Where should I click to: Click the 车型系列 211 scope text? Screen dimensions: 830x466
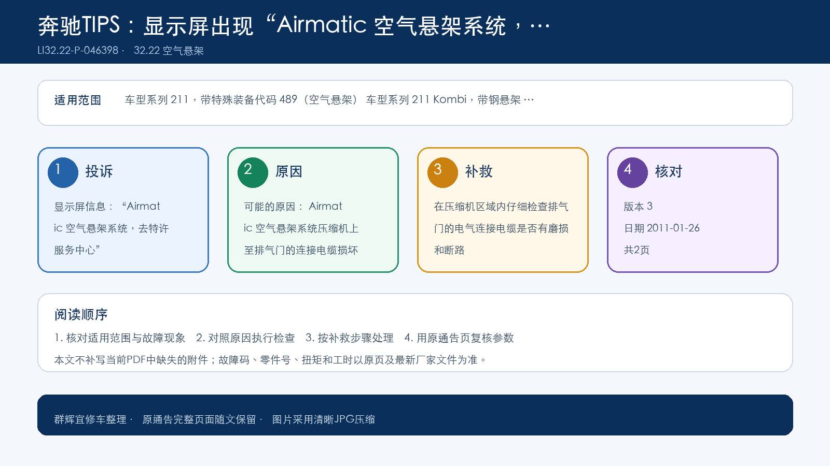coord(329,99)
